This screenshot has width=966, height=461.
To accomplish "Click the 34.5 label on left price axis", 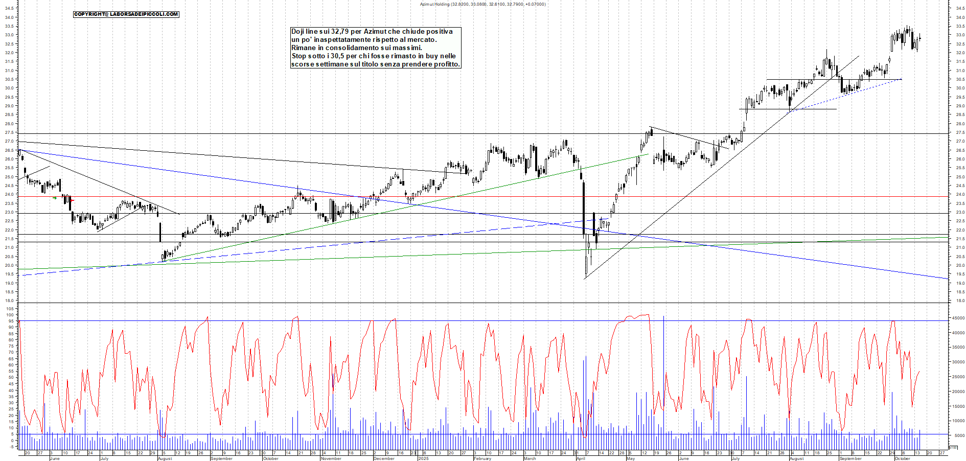I will coord(9,8).
